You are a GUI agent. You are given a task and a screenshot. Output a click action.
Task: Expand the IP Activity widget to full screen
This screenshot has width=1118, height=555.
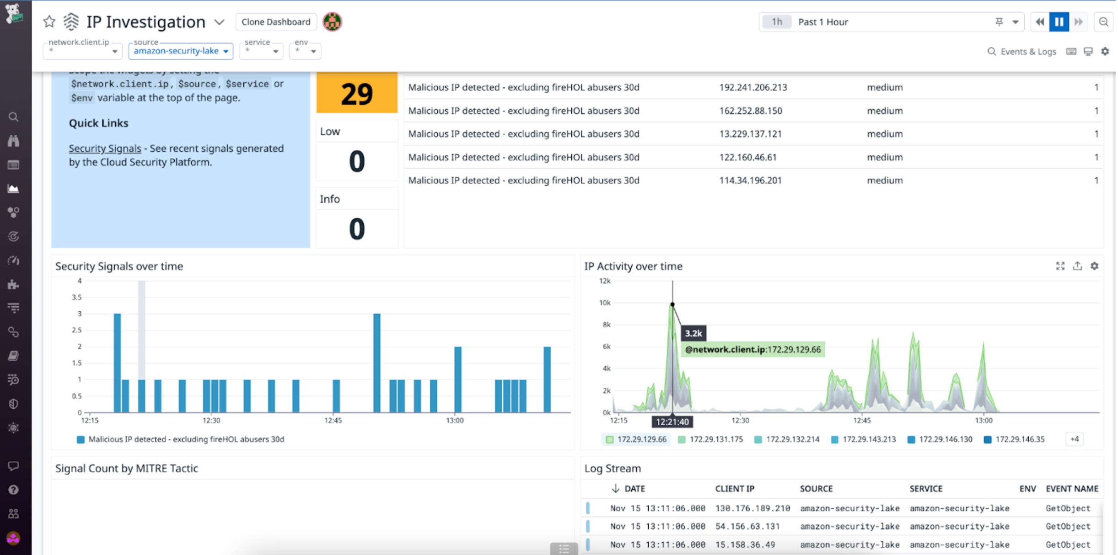pyautogui.click(x=1060, y=266)
